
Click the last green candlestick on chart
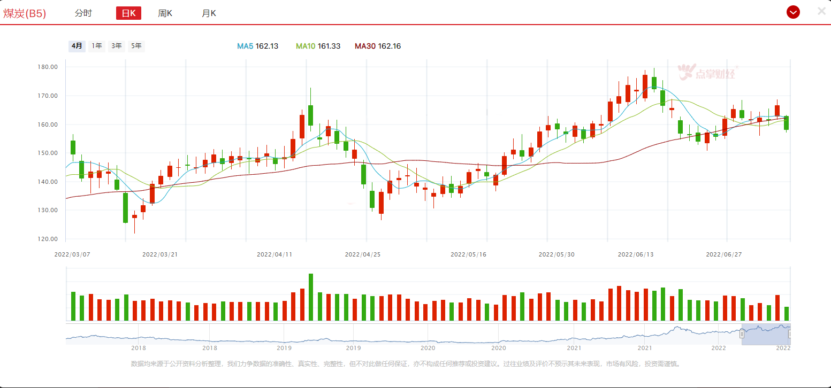(x=787, y=123)
